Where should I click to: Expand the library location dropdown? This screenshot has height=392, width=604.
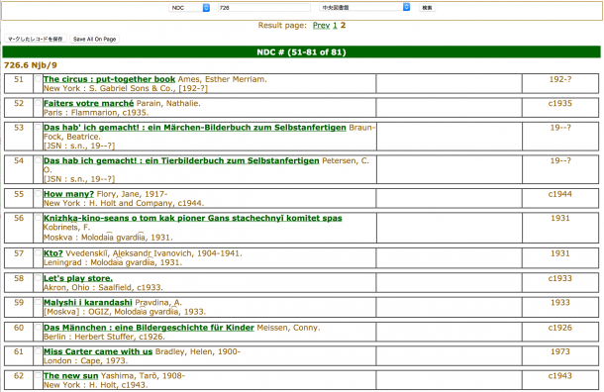coord(364,7)
